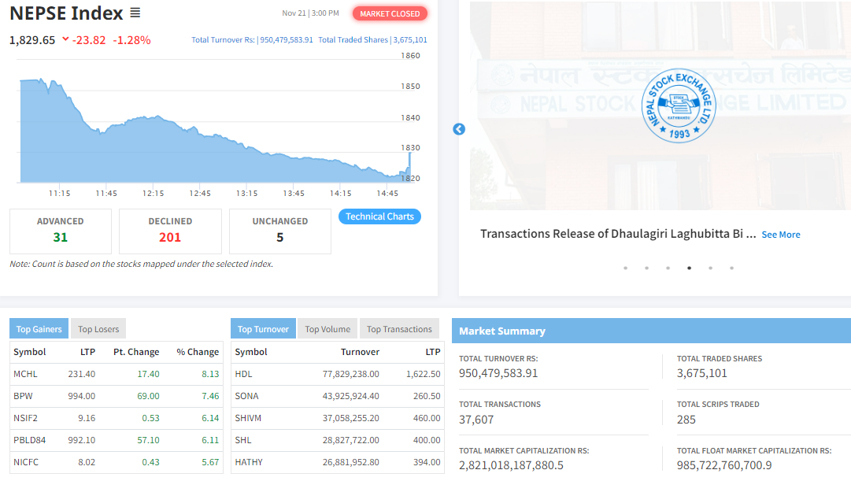Image resolution: width=851 pixels, height=481 pixels.
Task: Click total transactions value 37,607
Action: point(476,420)
